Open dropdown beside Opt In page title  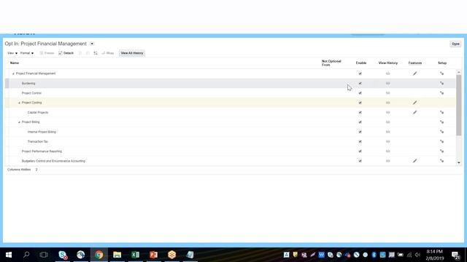point(92,44)
